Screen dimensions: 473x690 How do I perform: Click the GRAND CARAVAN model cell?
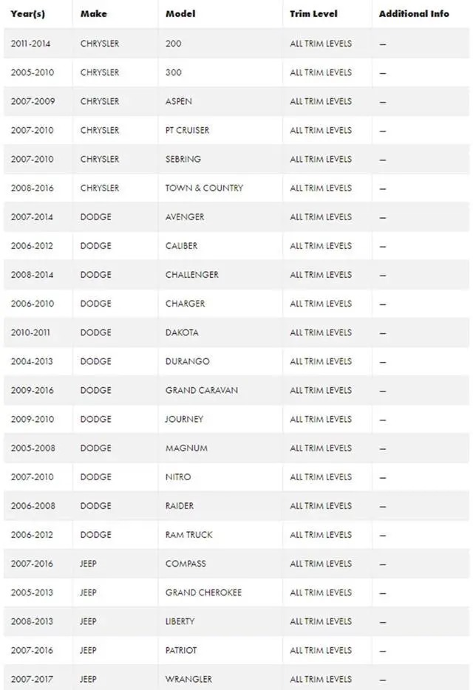pos(202,390)
